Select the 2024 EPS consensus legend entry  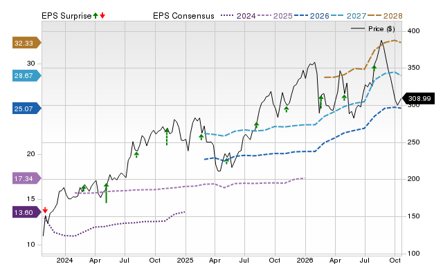click(238, 16)
